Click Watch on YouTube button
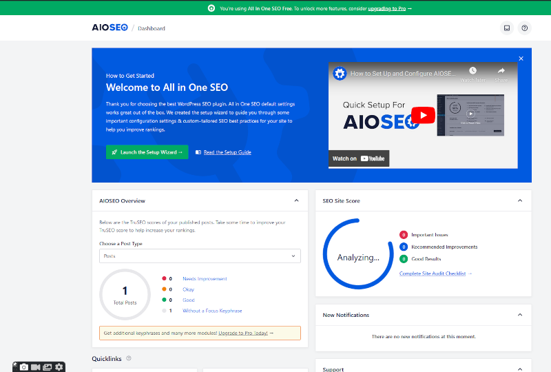This screenshot has width=551, height=372. point(359,158)
